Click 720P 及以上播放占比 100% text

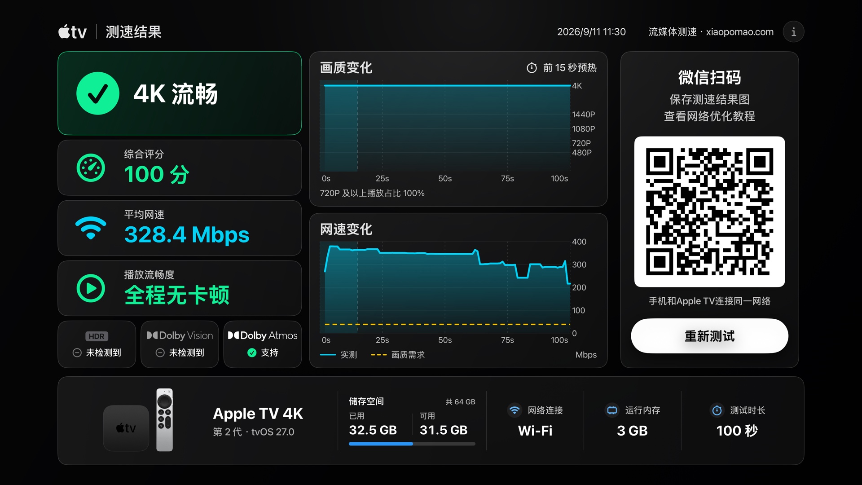[372, 193]
